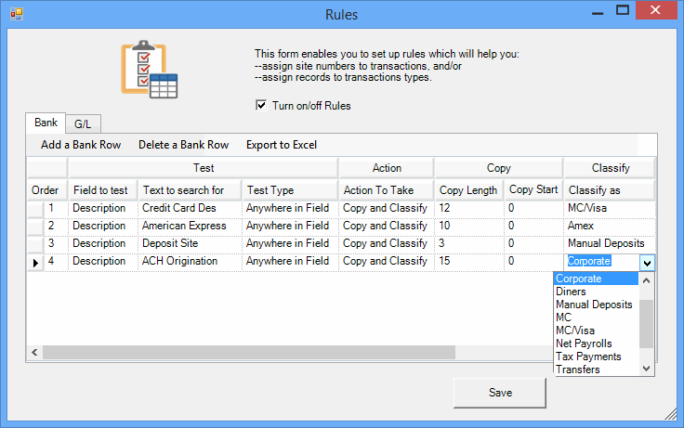This screenshot has height=428, width=684.
Task: Click the horizontal scrollbar of the grid
Action: [x=279, y=353]
